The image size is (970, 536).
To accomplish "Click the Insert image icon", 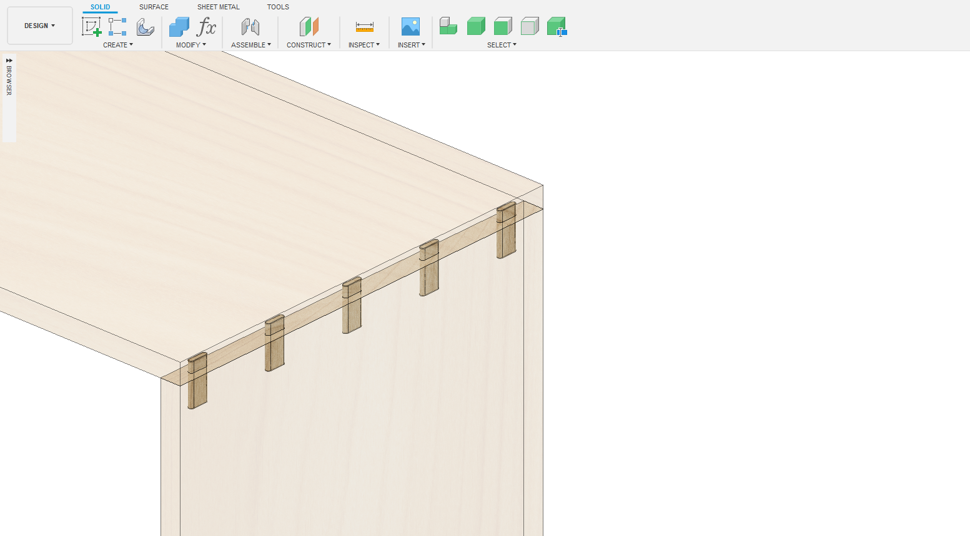I will [410, 27].
